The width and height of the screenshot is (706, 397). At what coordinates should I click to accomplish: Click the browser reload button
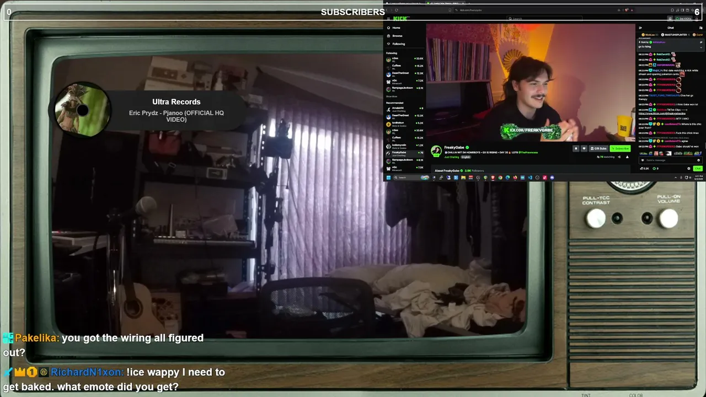click(397, 10)
